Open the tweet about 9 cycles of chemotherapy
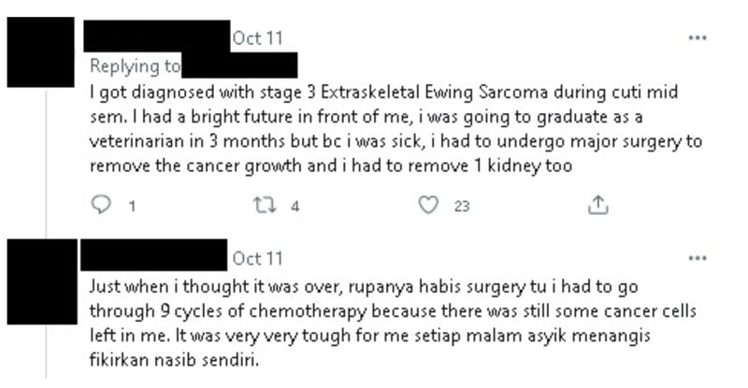 click(x=393, y=323)
